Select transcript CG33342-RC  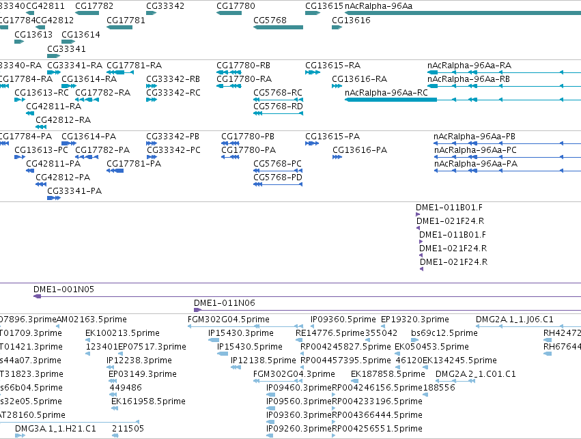click(173, 93)
